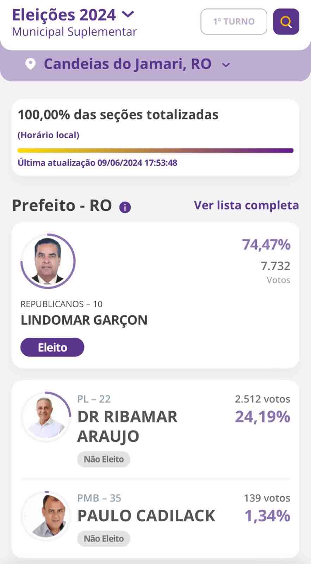Click Dr Ribamar's Não Eleito badge
Image resolution: width=311 pixels, height=564 pixels.
coord(104,459)
